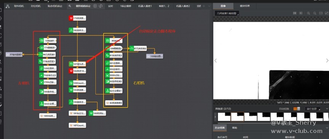This screenshot has height=139, width=329.
Task: Open the 帮助 help tab
Action: coord(234,128)
